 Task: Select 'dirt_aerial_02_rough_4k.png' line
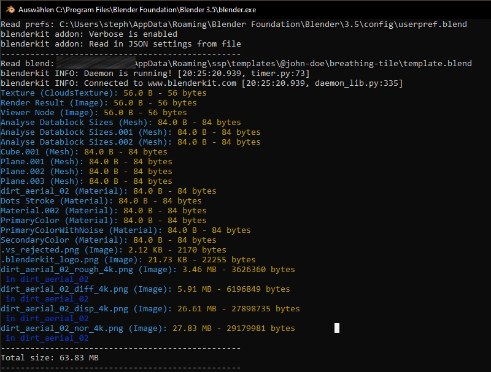148,270
